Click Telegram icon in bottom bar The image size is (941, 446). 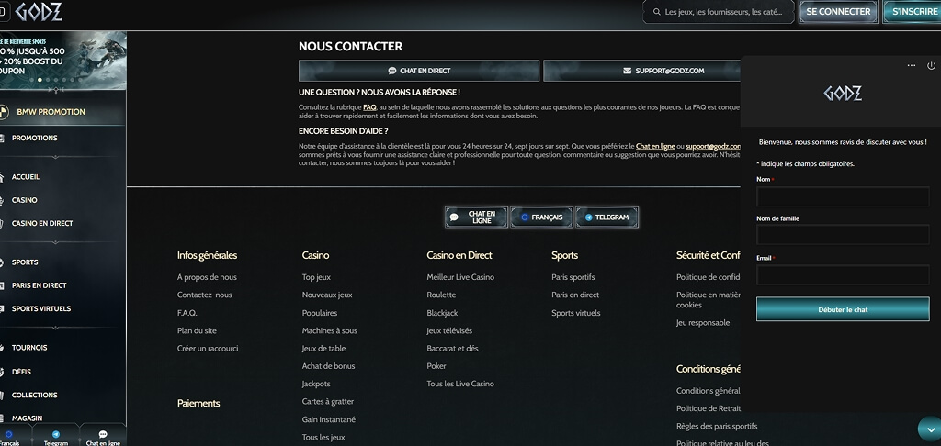pos(56,434)
